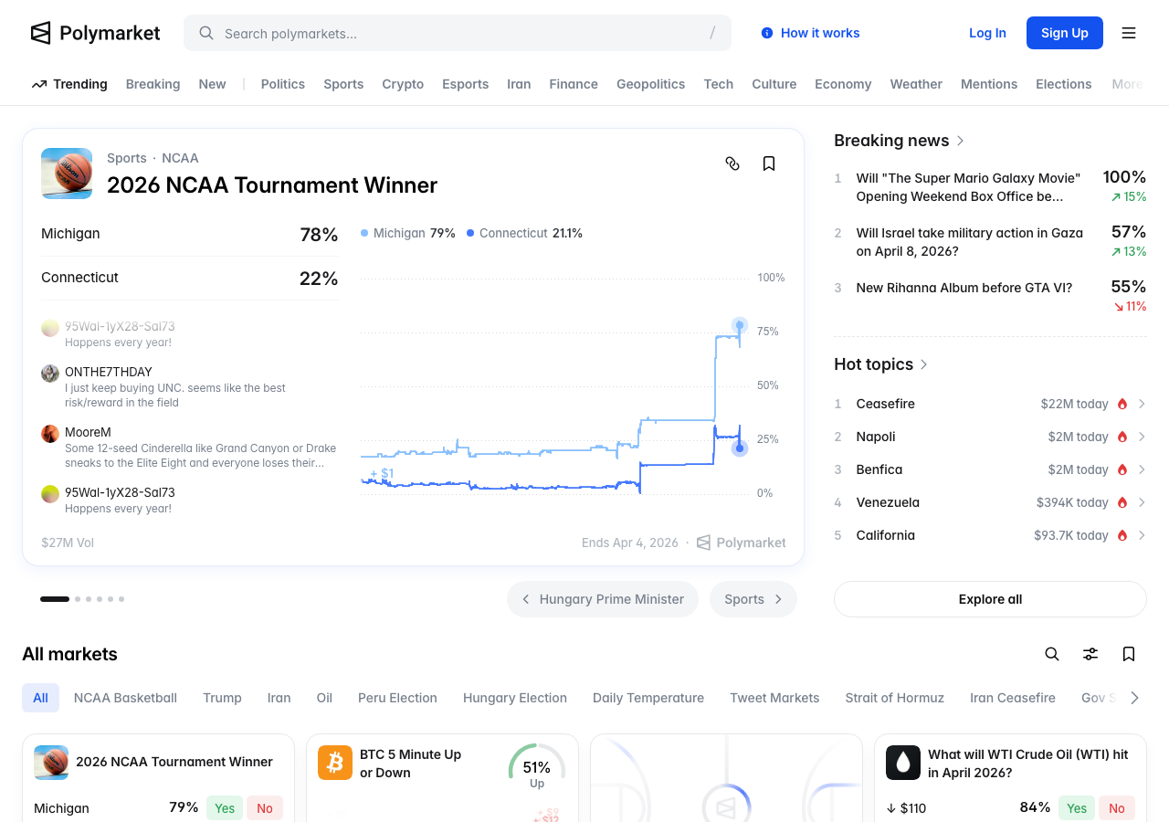The height and width of the screenshot is (822, 1169).
Task: Click the first carousel pagination indicator
Action: 55,599
